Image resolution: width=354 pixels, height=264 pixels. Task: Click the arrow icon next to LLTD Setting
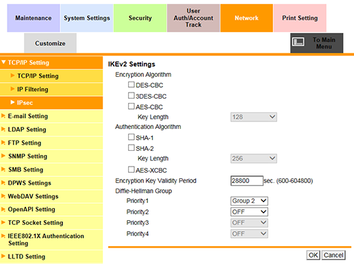[3, 256]
